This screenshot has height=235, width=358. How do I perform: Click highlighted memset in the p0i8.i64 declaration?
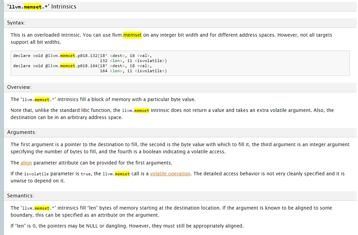coord(68,65)
